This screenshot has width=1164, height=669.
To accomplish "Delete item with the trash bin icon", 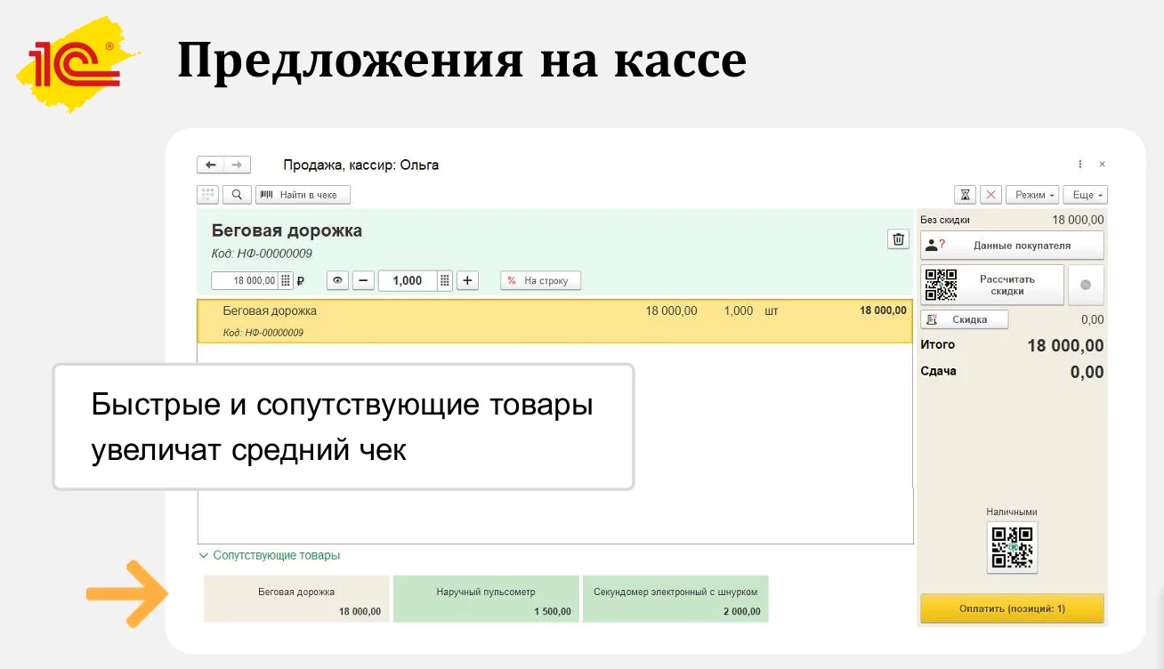I will tap(898, 239).
